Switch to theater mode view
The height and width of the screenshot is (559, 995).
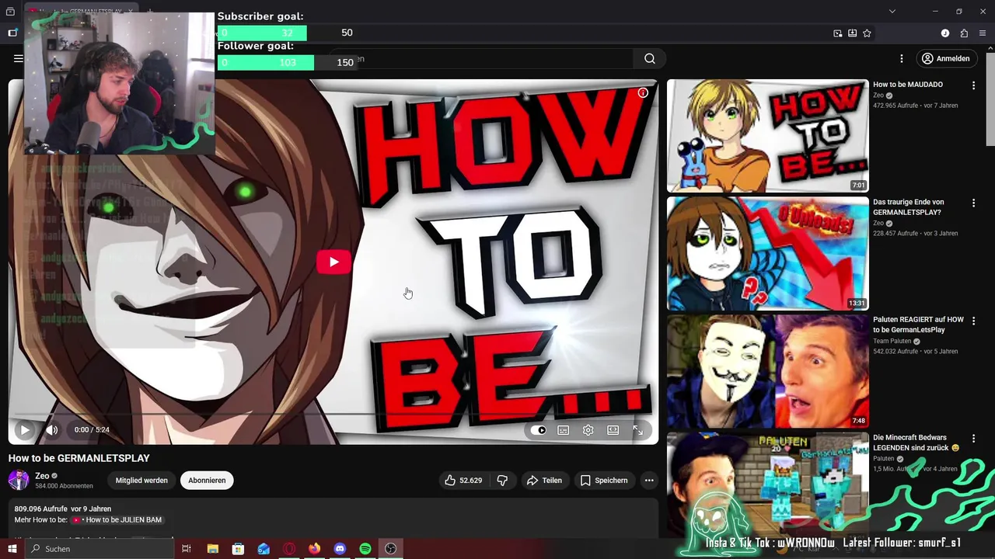click(613, 430)
